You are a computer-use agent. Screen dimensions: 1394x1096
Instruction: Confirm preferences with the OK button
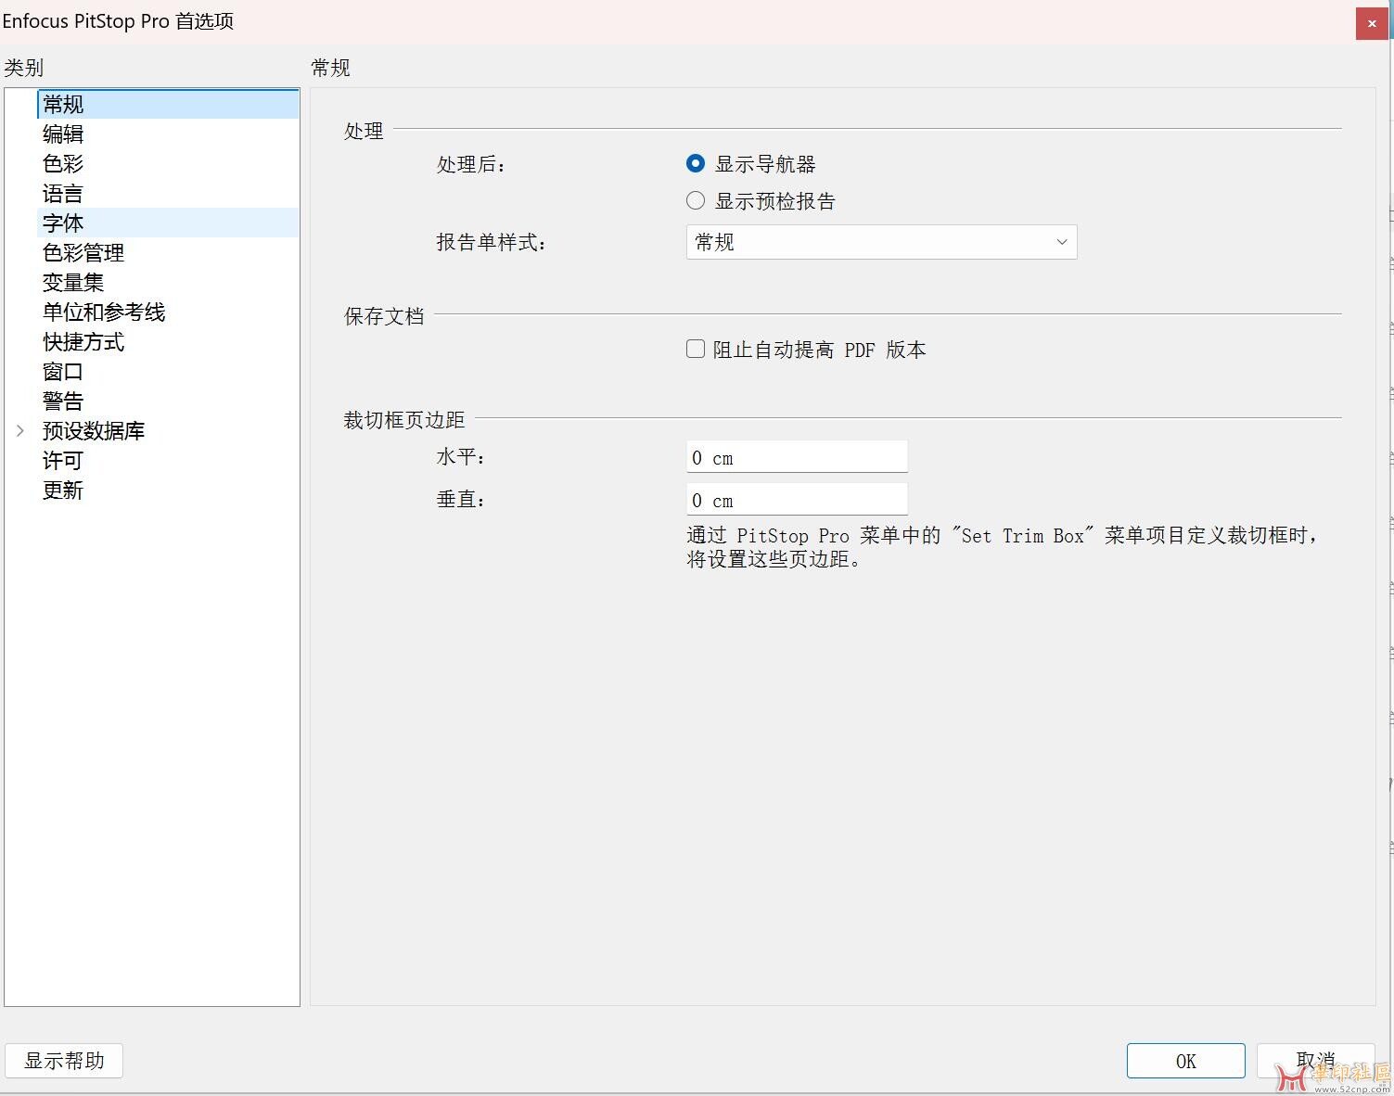(x=1184, y=1060)
